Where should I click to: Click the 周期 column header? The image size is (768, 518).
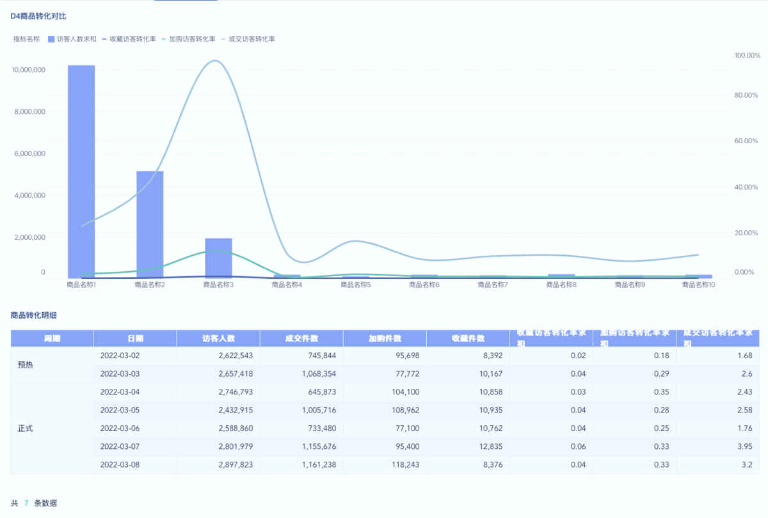pyautogui.click(x=52, y=338)
